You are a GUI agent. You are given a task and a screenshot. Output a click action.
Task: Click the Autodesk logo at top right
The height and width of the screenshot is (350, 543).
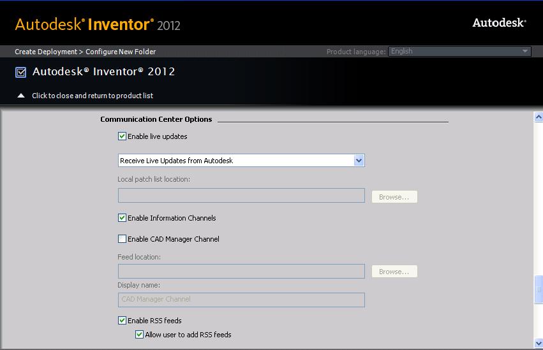500,23
